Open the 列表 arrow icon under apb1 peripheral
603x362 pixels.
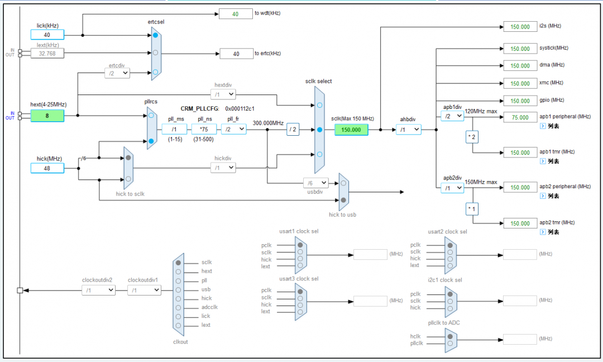(543, 126)
